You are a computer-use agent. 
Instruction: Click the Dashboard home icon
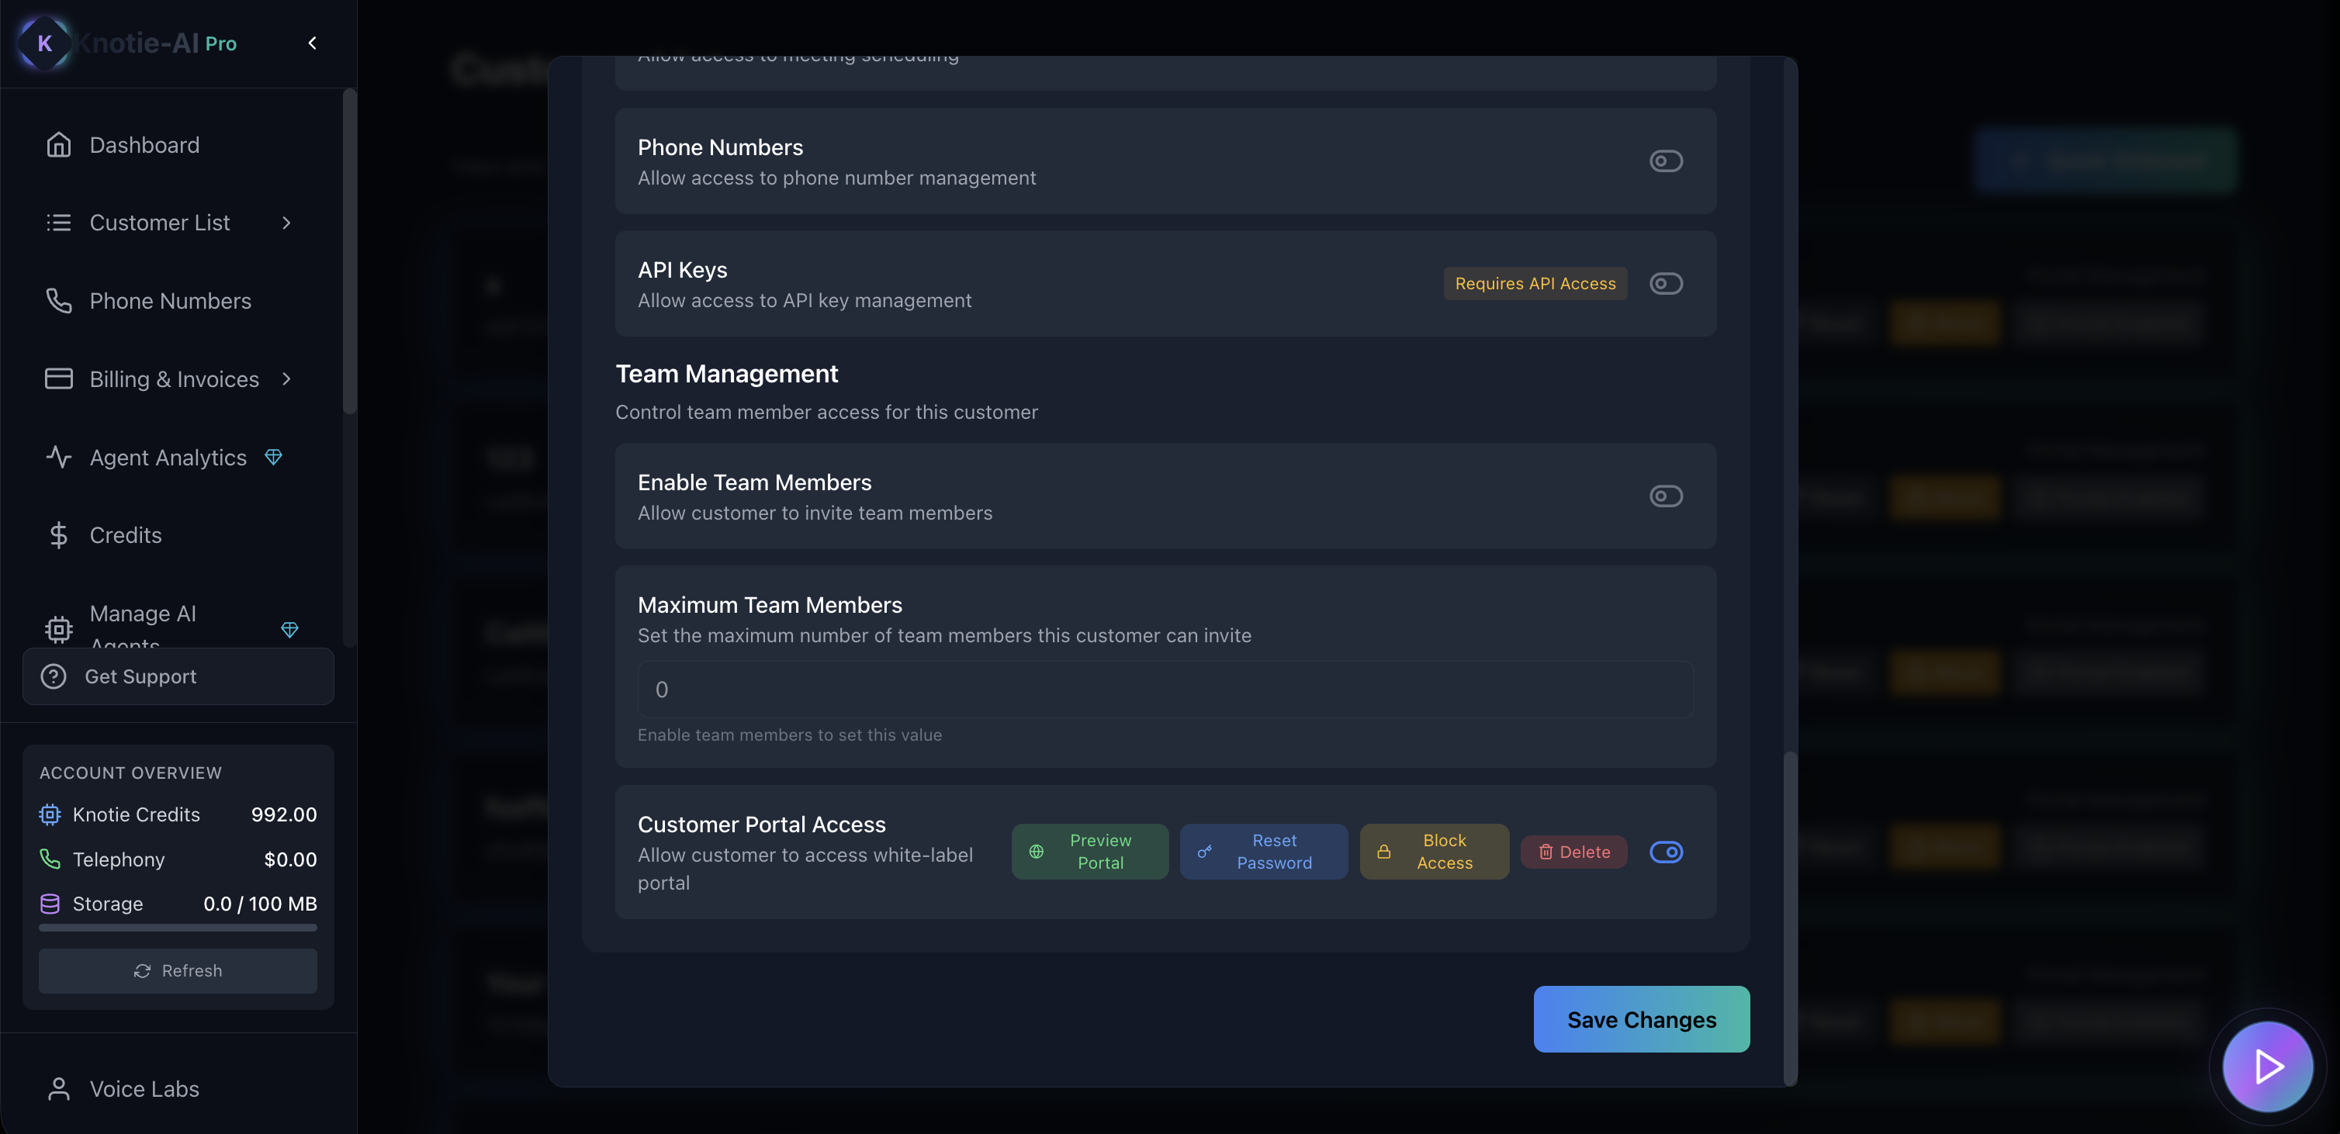(58, 145)
